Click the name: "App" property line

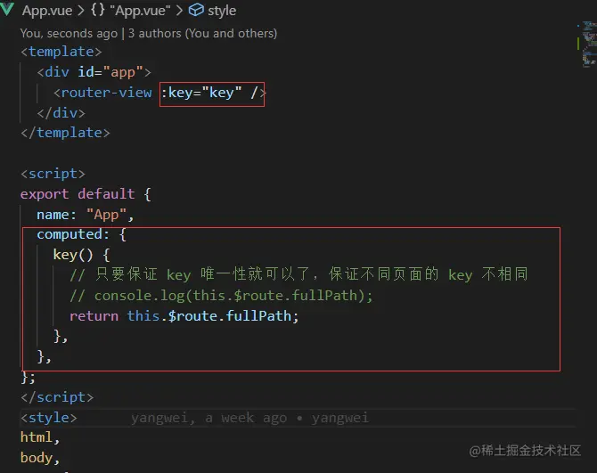click(86, 215)
